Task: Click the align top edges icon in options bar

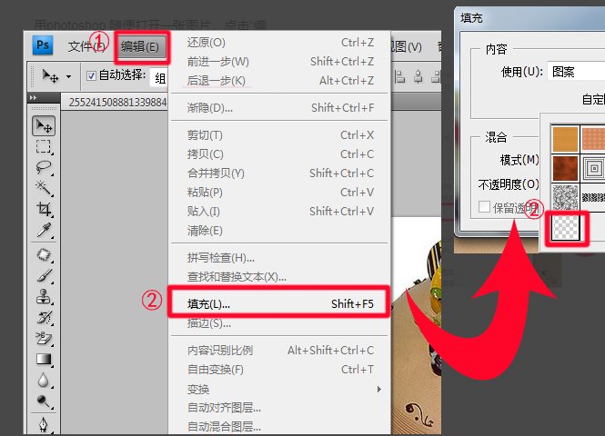Action: (x=399, y=76)
